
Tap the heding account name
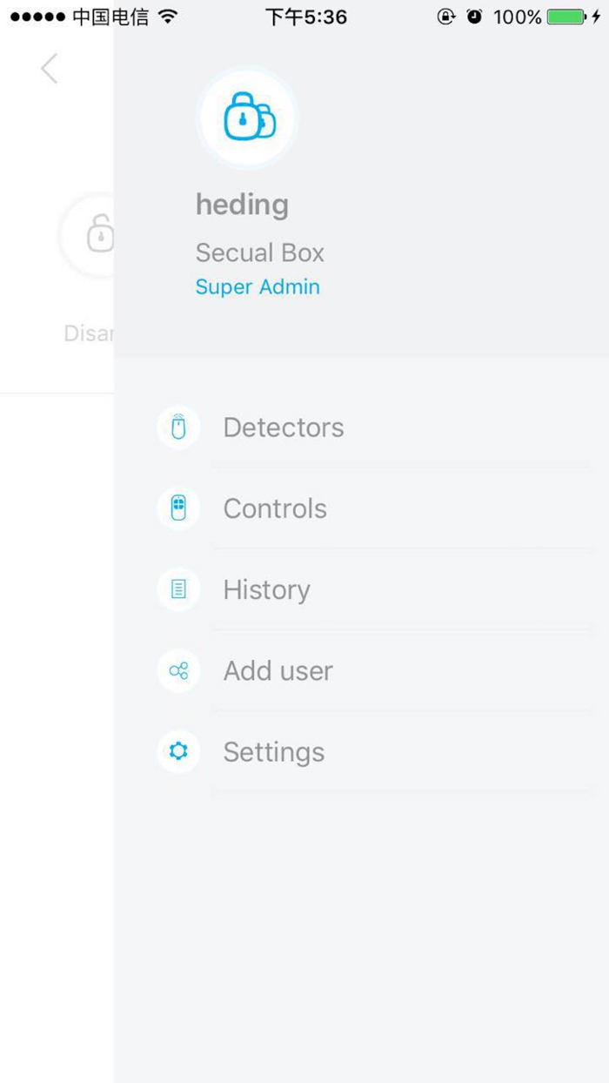pyautogui.click(x=242, y=205)
